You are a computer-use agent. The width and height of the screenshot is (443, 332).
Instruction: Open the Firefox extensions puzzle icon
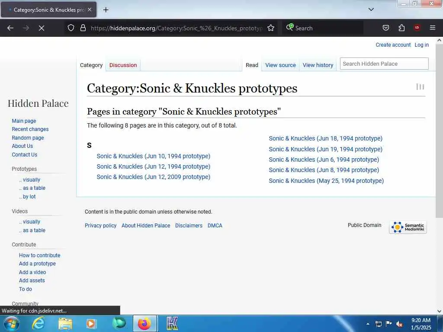click(x=401, y=28)
